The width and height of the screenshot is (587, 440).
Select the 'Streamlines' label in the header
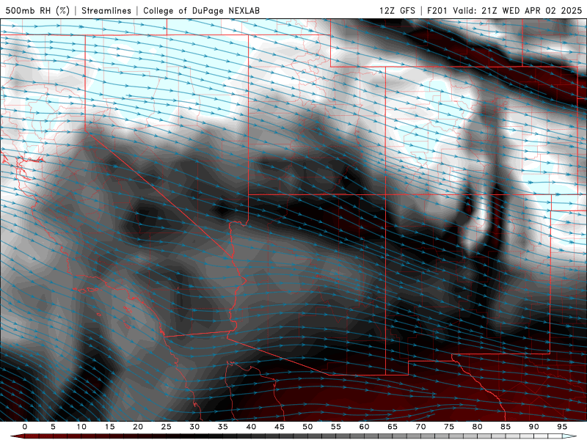106,10
